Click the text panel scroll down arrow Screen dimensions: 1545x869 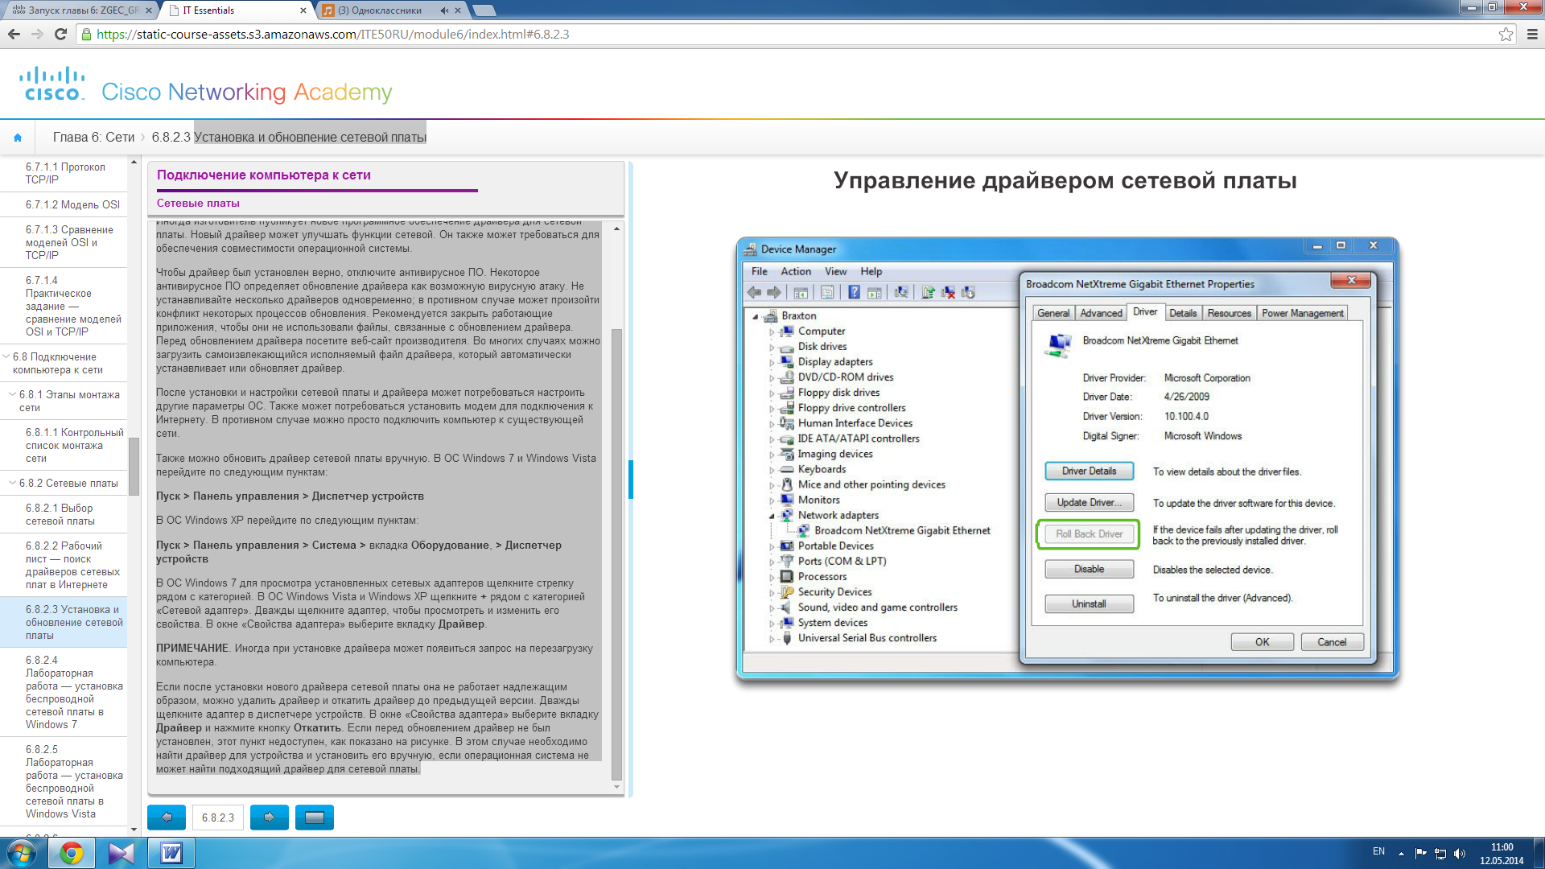pyautogui.click(x=617, y=786)
